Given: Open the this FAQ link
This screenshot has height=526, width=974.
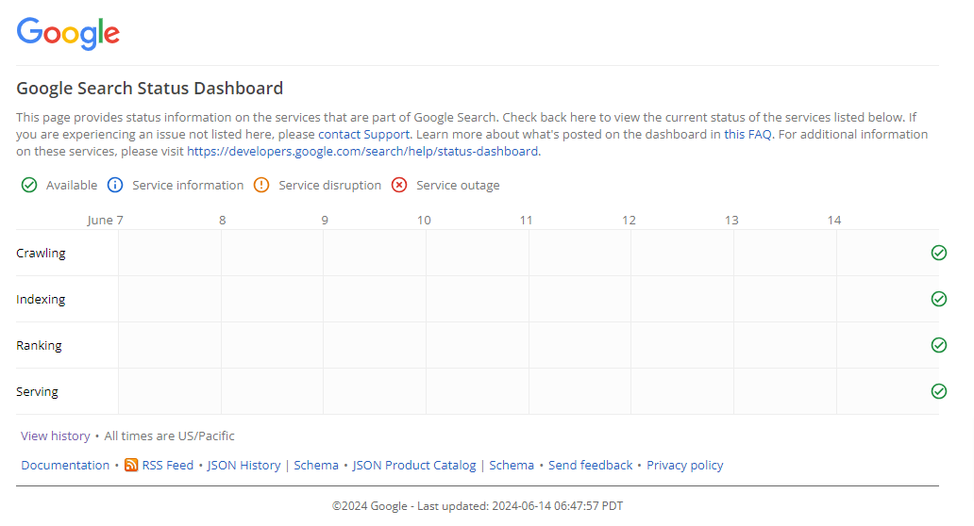Looking at the screenshot, I should (747, 134).
